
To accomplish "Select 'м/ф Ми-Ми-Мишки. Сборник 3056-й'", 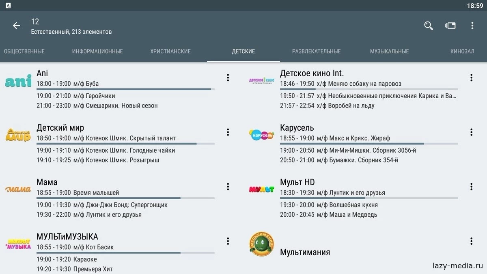I will pyautogui.click(x=366, y=150).
